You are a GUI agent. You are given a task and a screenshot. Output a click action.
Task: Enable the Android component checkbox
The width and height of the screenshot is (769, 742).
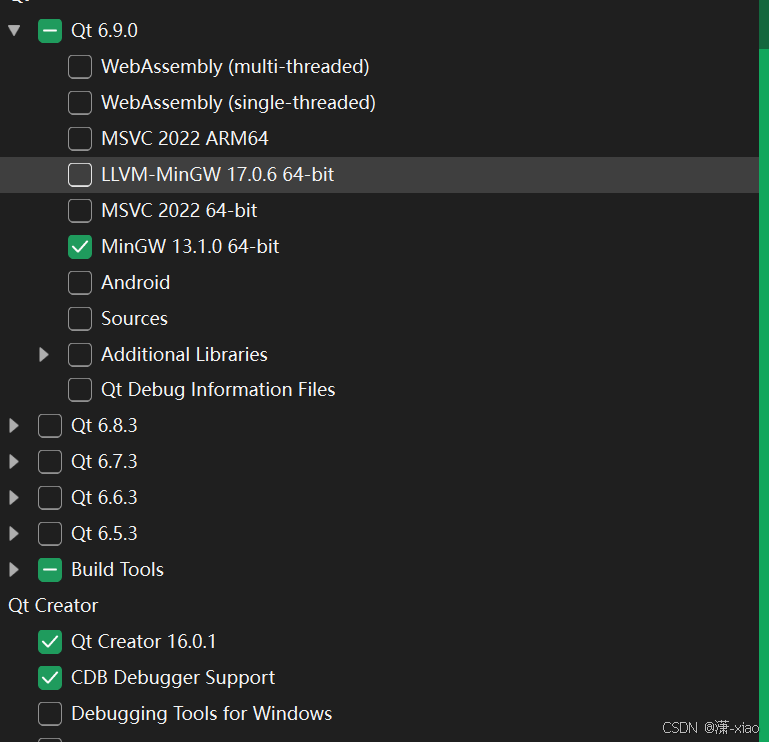coord(80,283)
